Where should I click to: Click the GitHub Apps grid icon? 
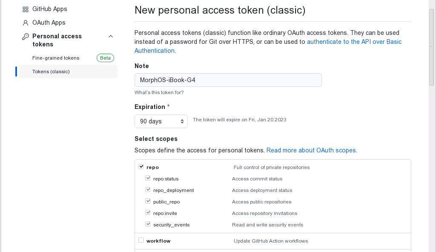25,9
